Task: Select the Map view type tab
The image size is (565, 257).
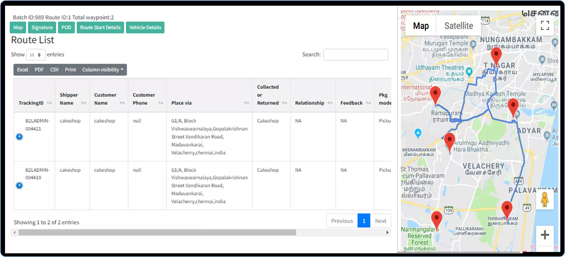Action: tap(420, 26)
